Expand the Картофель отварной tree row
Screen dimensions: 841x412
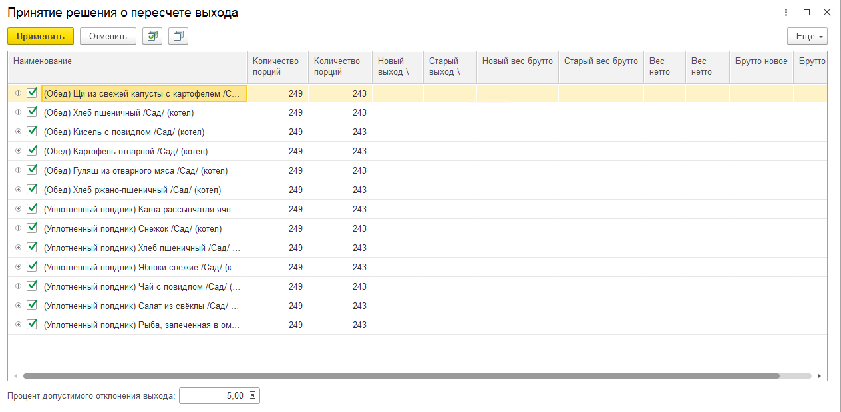click(x=18, y=151)
